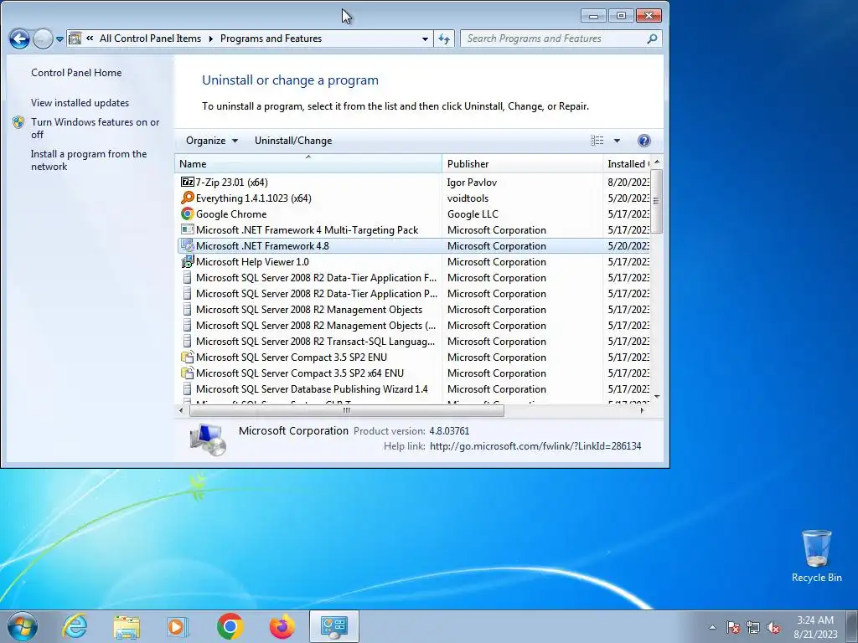Screen dimensions: 858x643
Task: Select SQL Server 2008 R2 Transact-SQL Languag... row
Action: coord(414,342)
